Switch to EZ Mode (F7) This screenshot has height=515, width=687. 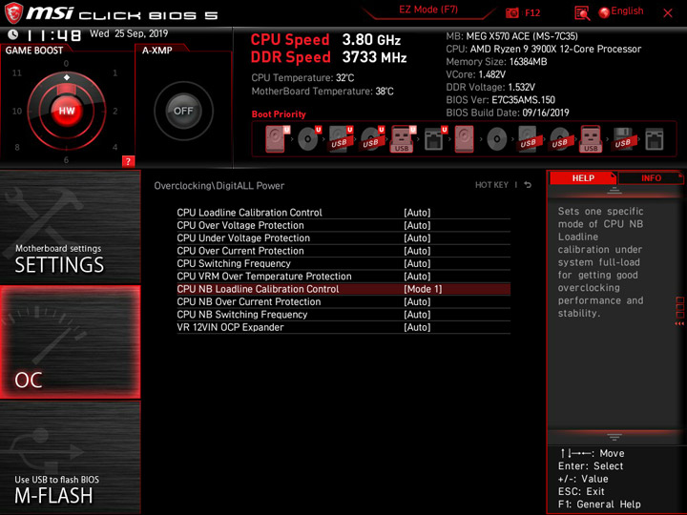click(428, 10)
